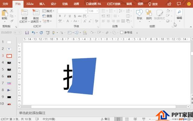Open the 节 section dropdown
This screenshot has width=193, height=121.
pos(47,21)
